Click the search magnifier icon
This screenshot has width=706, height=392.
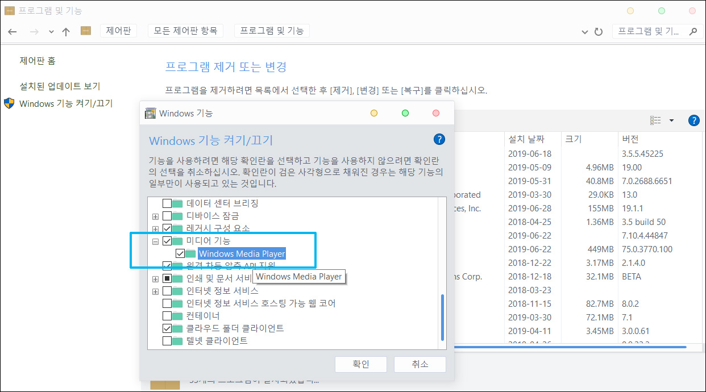pyautogui.click(x=692, y=31)
